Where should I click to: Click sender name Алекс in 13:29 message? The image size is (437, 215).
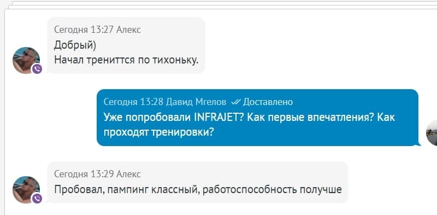(x=128, y=174)
